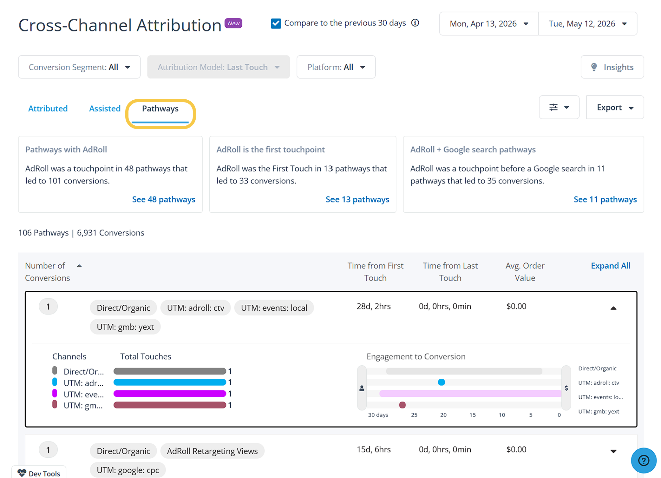Open the help question mark bubble
The width and height of the screenshot is (661, 478).
(x=644, y=460)
